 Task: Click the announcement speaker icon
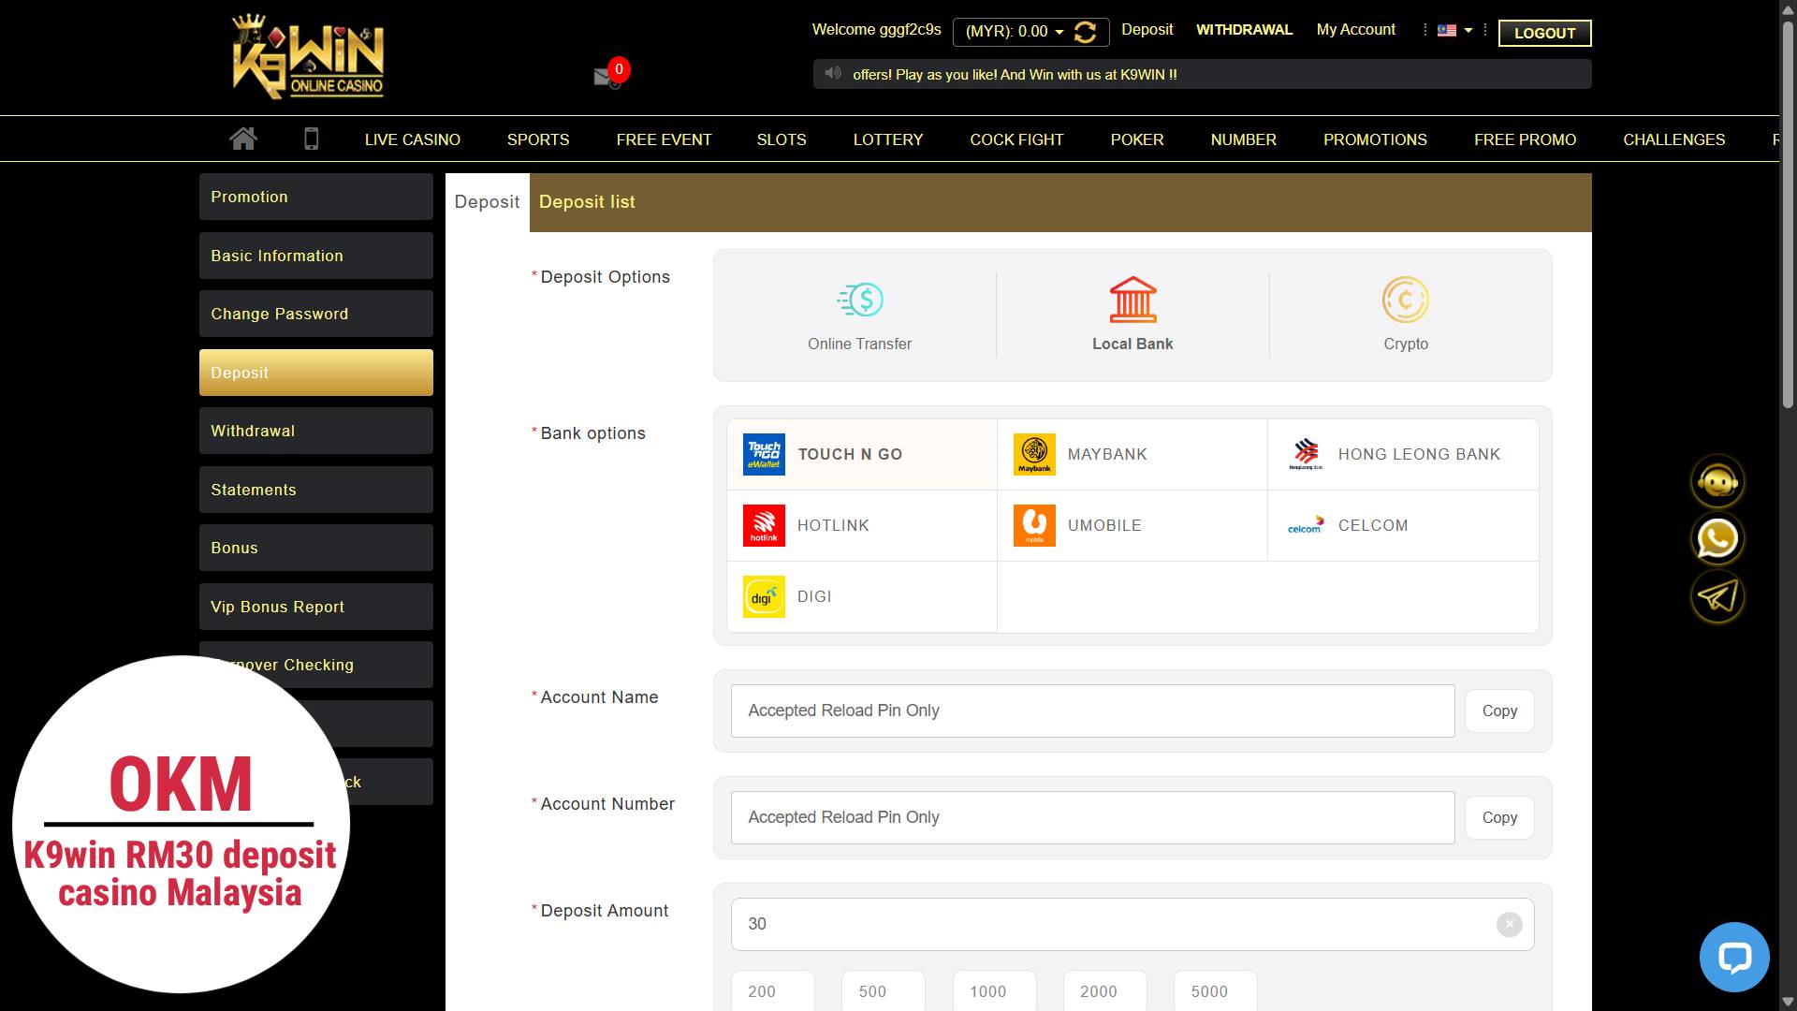[x=832, y=73]
